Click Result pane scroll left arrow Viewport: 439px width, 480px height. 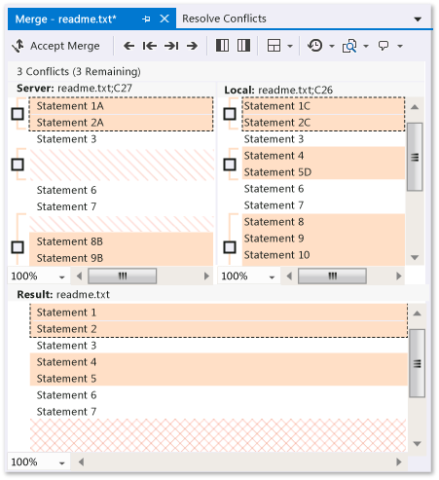click(81, 462)
